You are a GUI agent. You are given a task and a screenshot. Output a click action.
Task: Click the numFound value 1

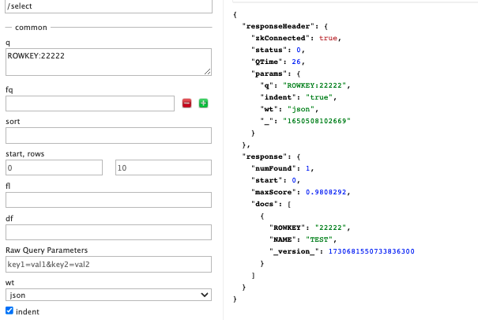click(x=307, y=168)
